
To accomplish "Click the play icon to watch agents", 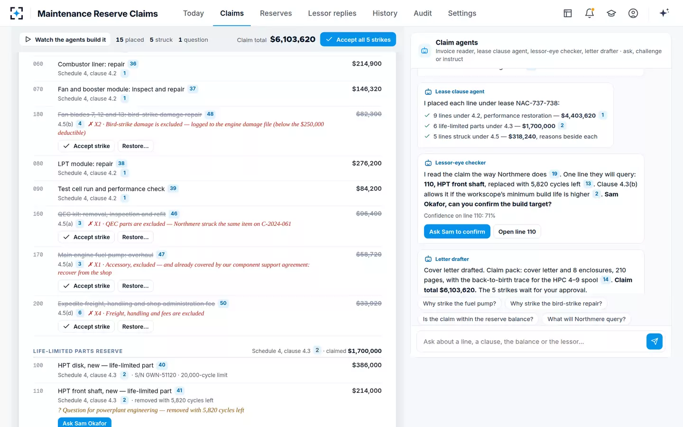I will tap(28, 39).
